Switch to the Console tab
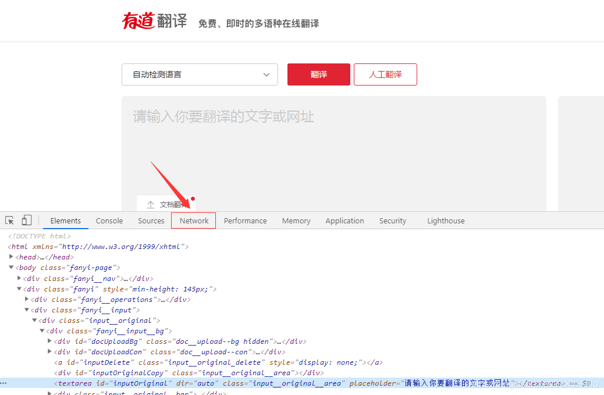The image size is (604, 395). pos(109,220)
